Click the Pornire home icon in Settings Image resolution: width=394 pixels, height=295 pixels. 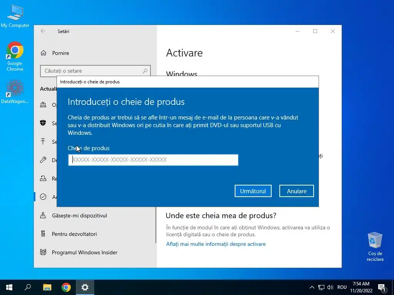pos(43,53)
